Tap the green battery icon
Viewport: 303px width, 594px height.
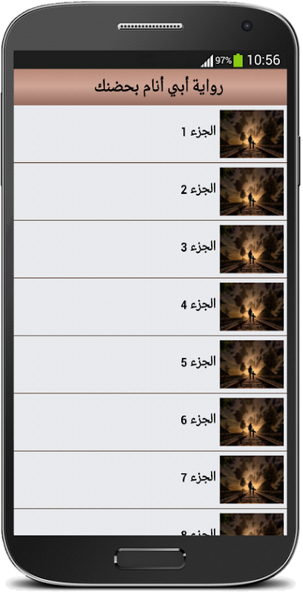[238, 60]
